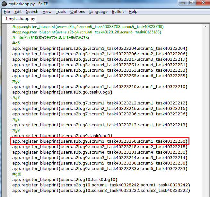Click line containing g6.scrum1_task40323210
Image resolution: width=210 pixels, height=197 pixels.
[100, 87]
